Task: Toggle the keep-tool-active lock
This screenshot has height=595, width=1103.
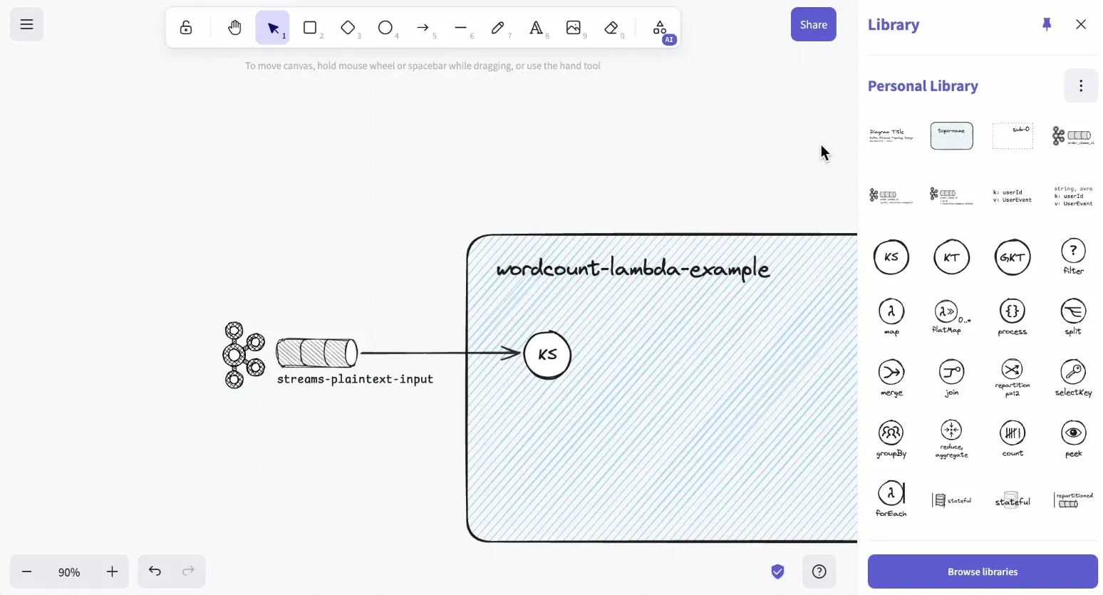Action: tap(186, 28)
